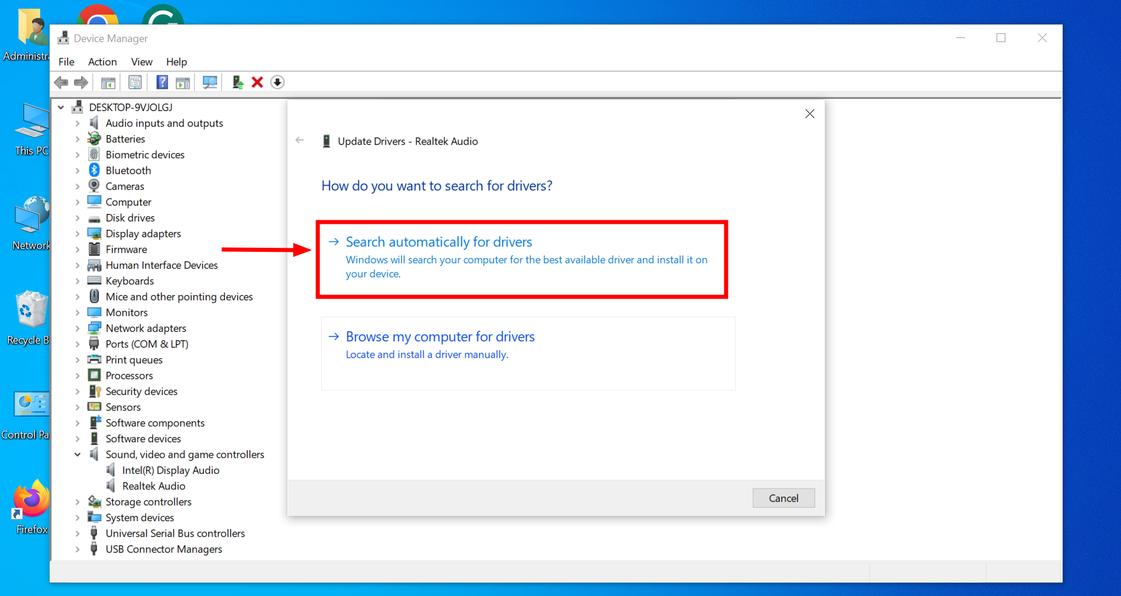Click the Help question-mark toolbar icon
1121x596 pixels.
click(x=162, y=82)
